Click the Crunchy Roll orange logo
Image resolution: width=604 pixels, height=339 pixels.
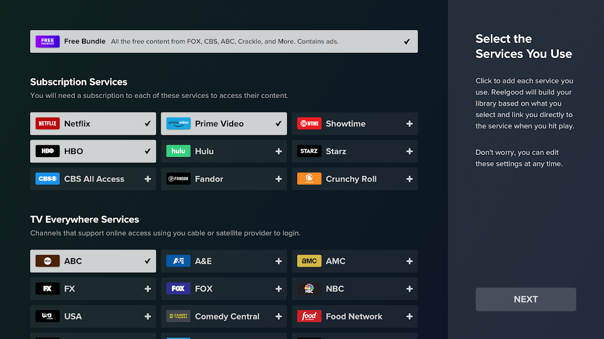coord(309,179)
